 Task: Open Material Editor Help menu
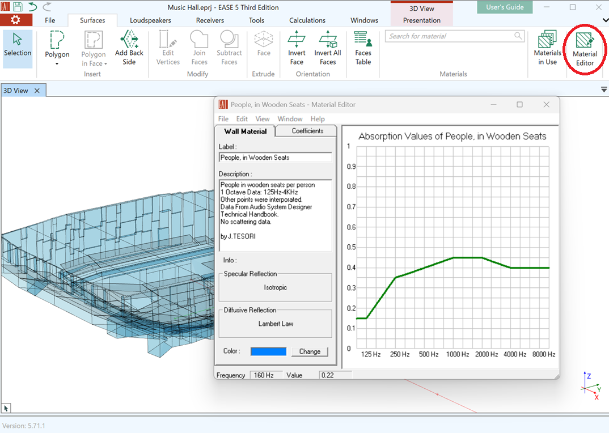(x=318, y=119)
